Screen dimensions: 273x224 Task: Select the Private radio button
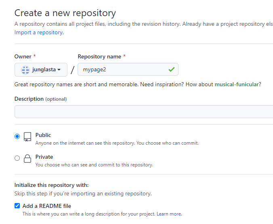(x=17, y=158)
